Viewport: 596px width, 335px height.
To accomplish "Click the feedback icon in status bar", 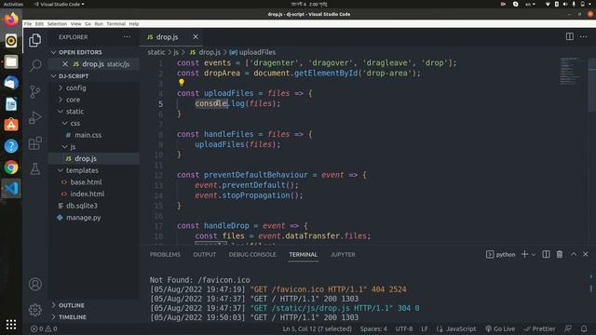I will point(568,328).
